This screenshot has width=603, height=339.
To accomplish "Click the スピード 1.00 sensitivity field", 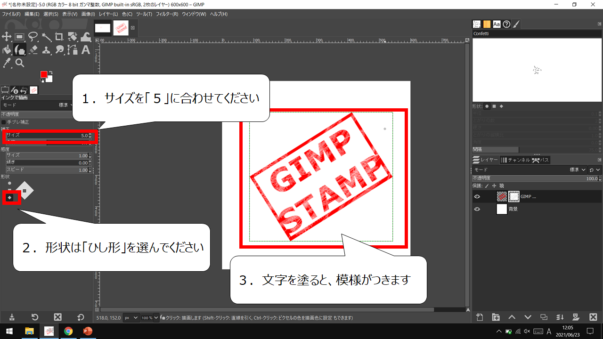I will pos(49,169).
